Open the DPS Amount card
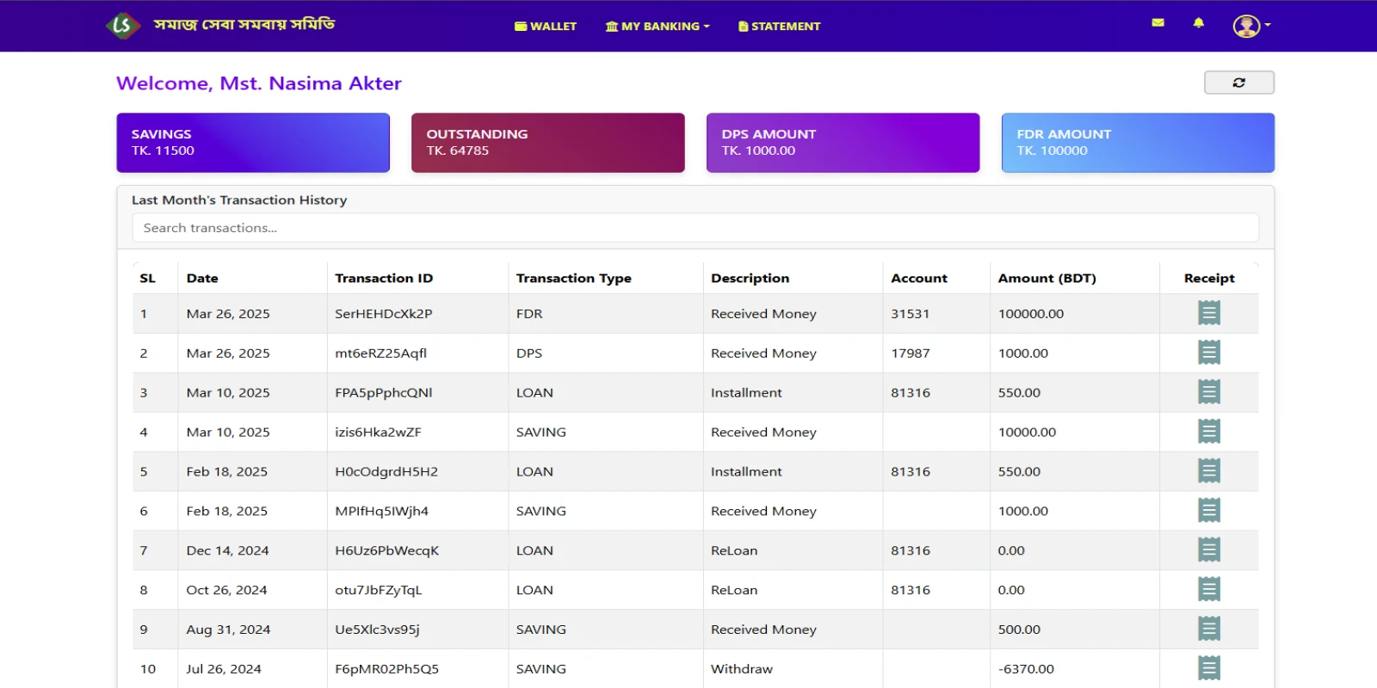1377x688 pixels. click(x=843, y=143)
